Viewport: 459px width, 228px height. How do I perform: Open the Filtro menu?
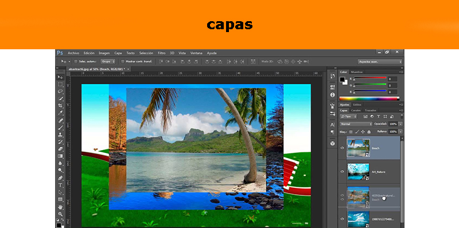point(162,53)
